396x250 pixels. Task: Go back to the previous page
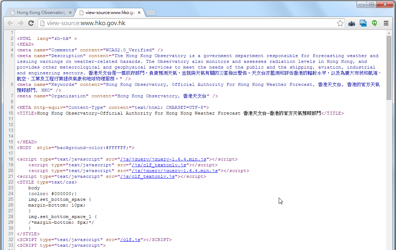[10, 23]
